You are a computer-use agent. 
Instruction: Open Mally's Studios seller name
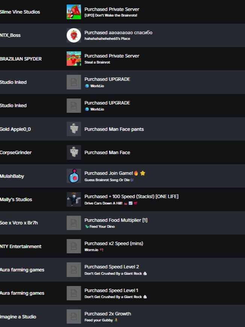(x=16, y=200)
